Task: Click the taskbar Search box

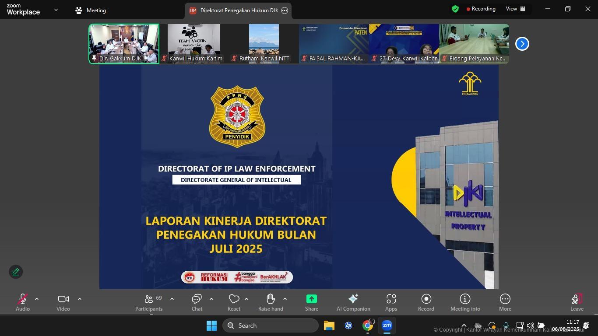Action: (271, 325)
